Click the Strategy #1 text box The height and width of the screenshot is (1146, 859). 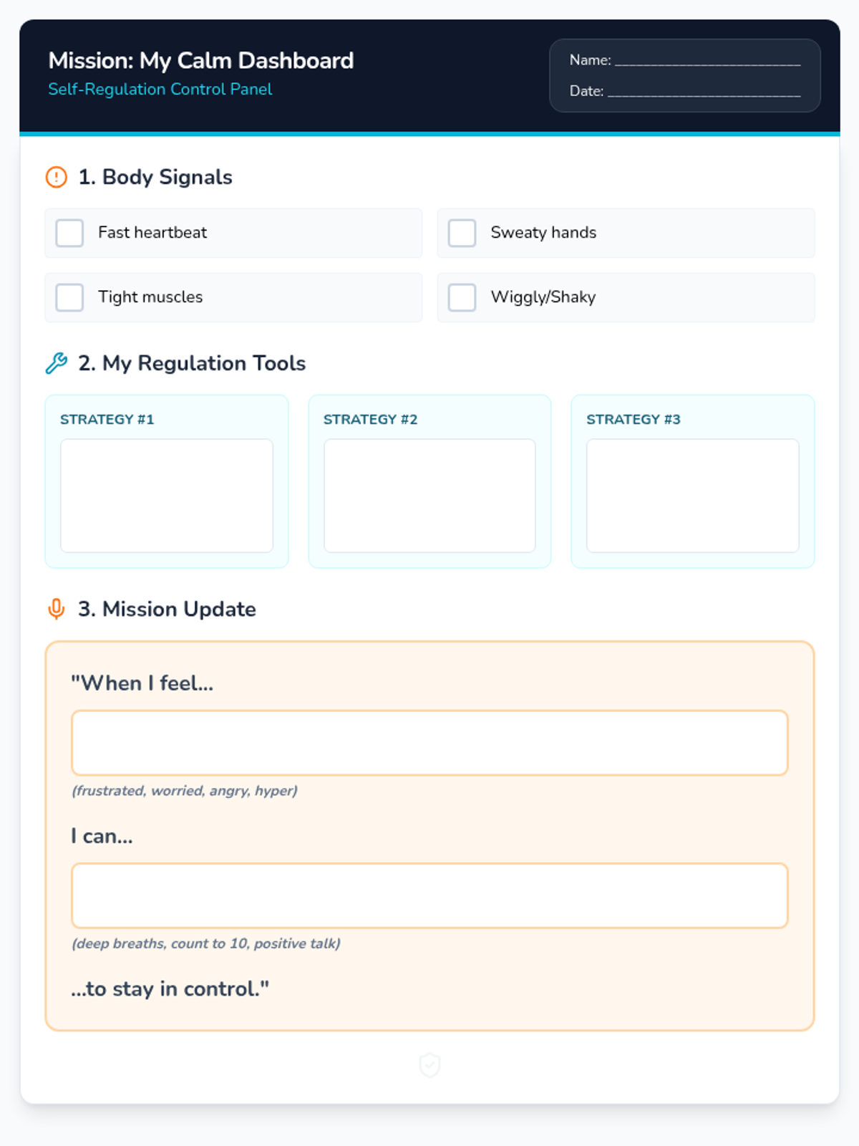click(167, 496)
